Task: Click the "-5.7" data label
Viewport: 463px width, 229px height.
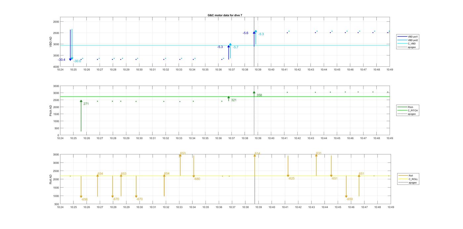Action: point(235,47)
